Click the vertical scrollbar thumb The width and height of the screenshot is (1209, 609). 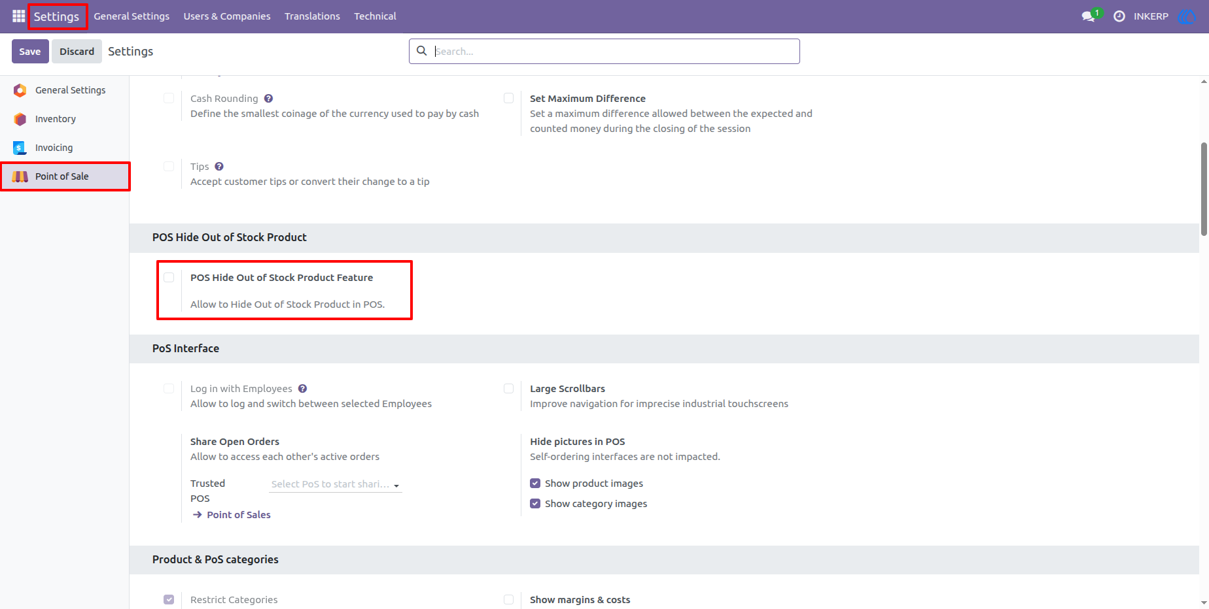(1204, 189)
